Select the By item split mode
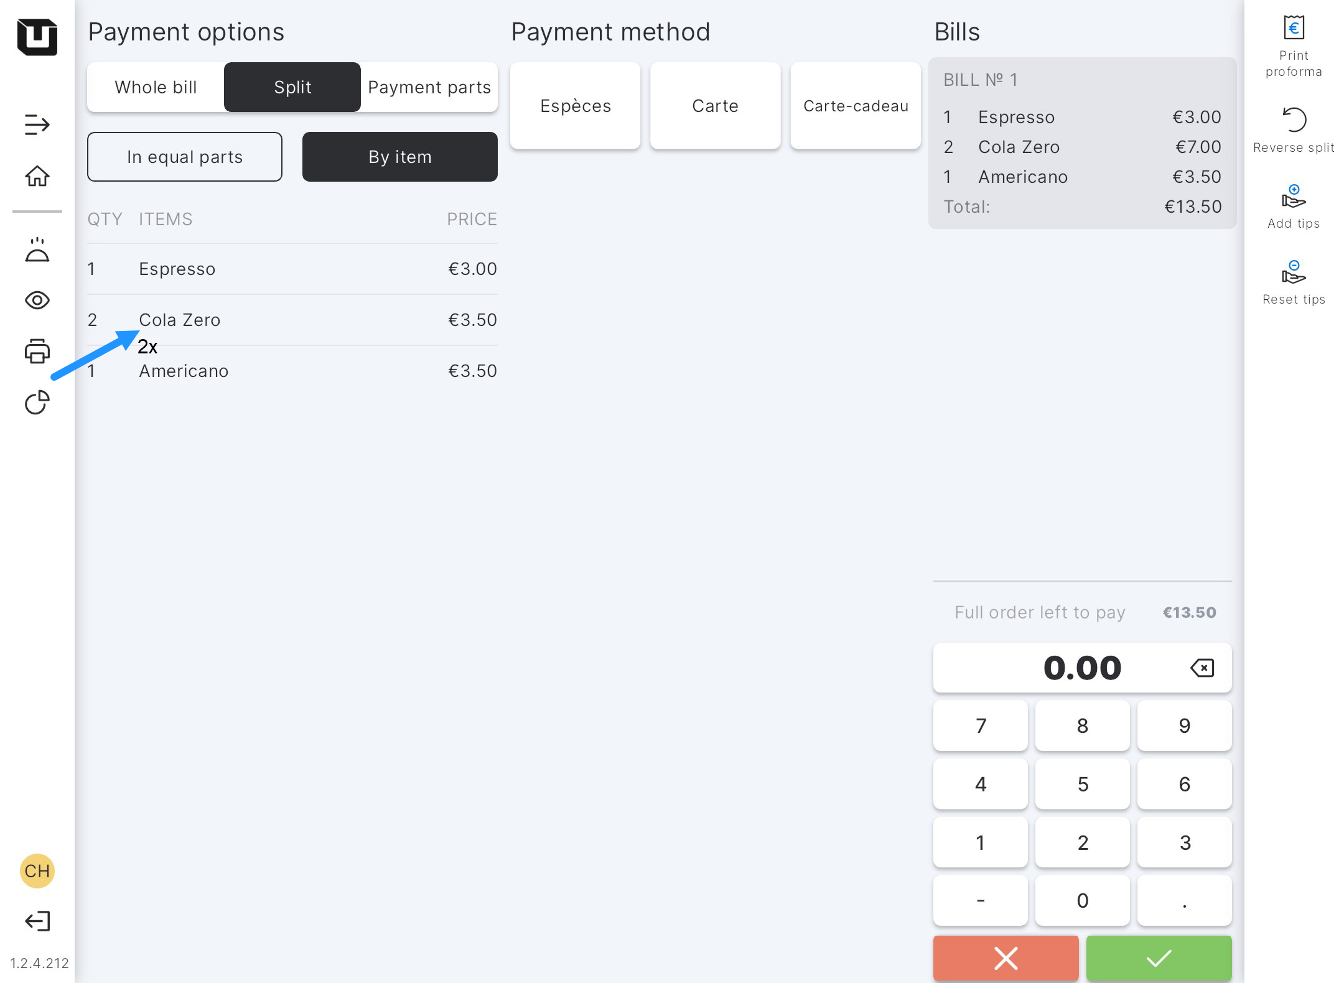Image resolution: width=1344 pixels, height=983 pixels. point(399,157)
